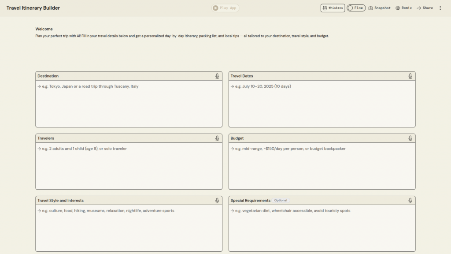Click the Whiskers button

(333, 8)
